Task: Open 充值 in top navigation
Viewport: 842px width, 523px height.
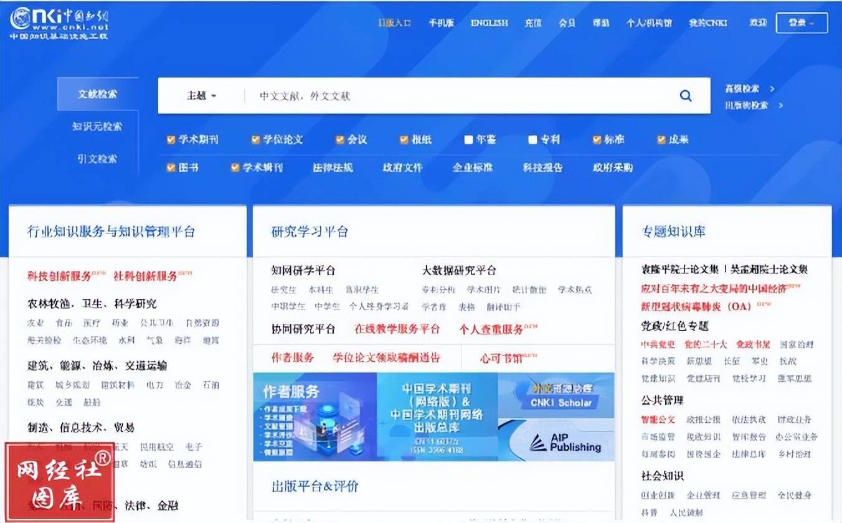Action: tap(532, 23)
